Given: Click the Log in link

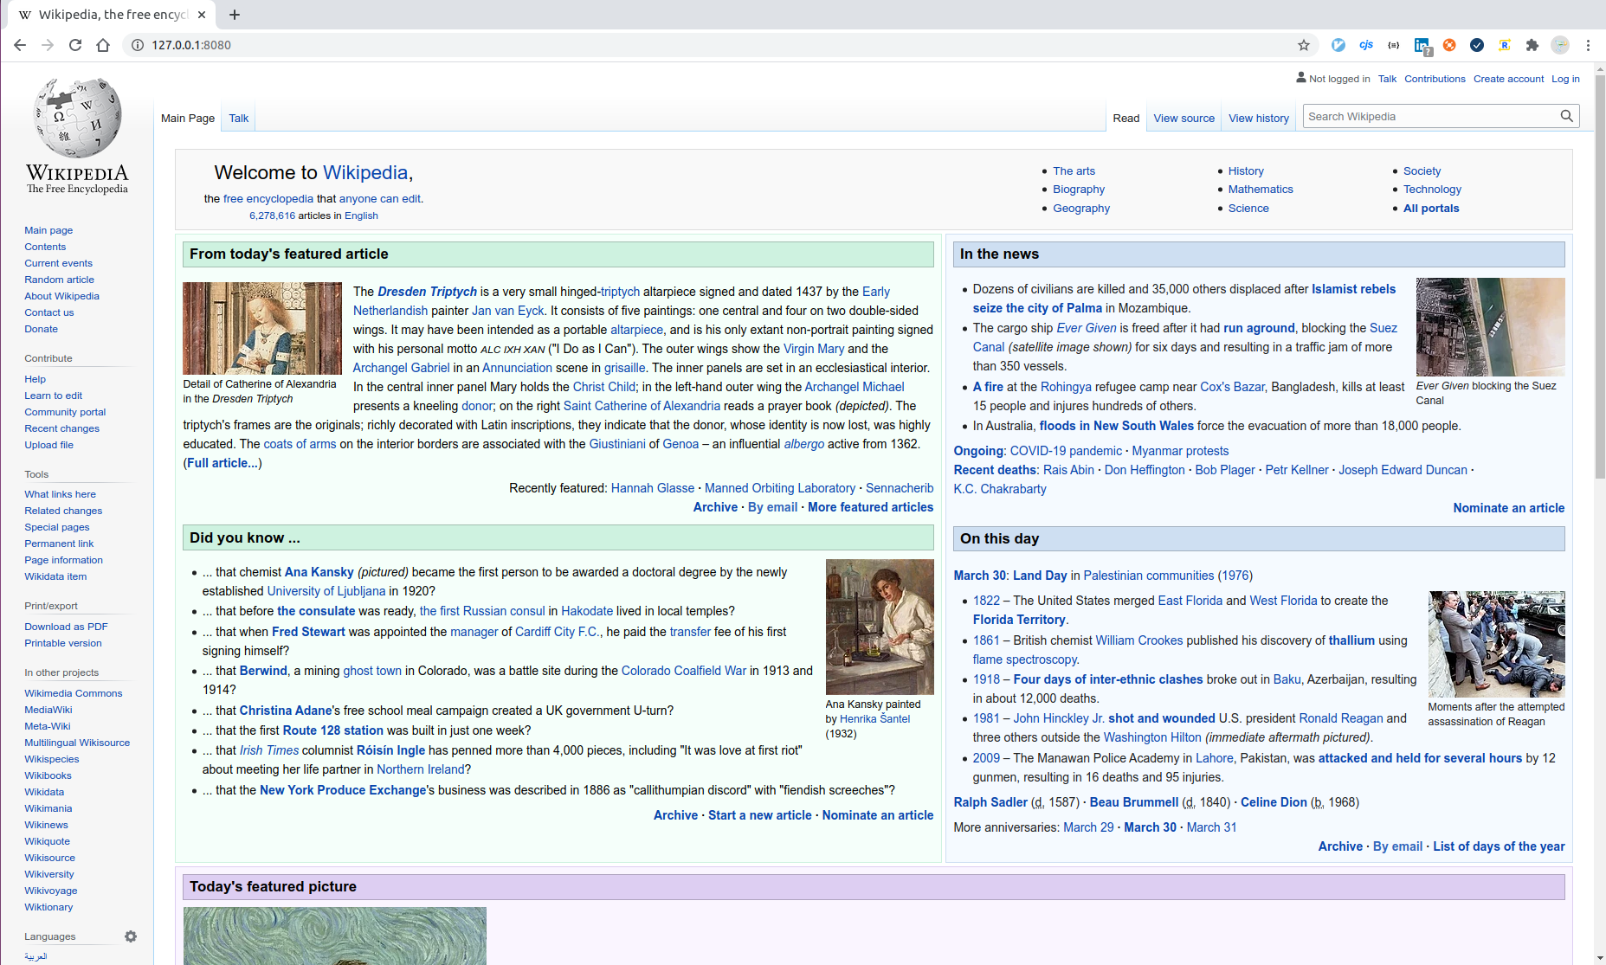Looking at the screenshot, I should pyautogui.click(x=1565, y=79).
